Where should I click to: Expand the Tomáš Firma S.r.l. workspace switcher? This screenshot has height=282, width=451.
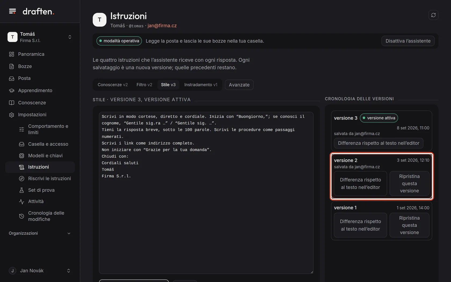40,37
